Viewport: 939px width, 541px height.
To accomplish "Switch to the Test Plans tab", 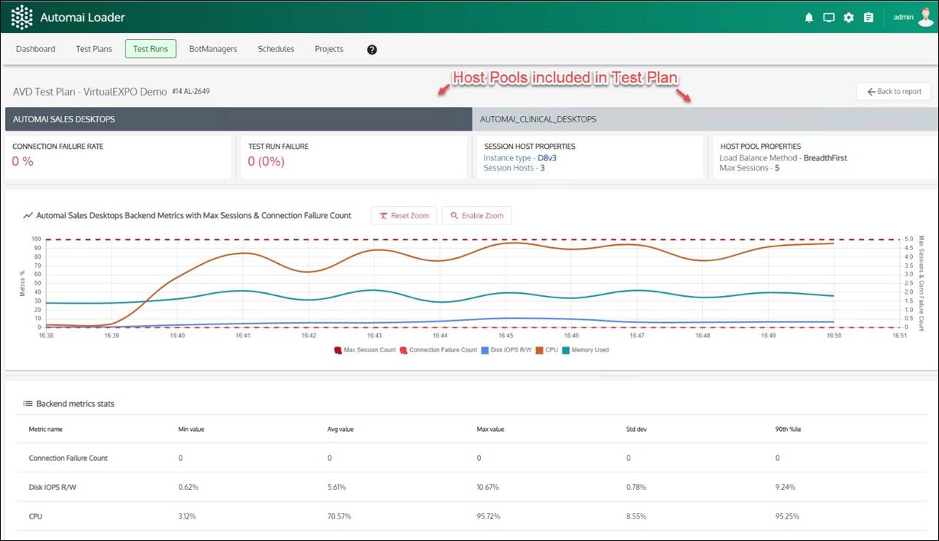I will [x=93, y=49].
